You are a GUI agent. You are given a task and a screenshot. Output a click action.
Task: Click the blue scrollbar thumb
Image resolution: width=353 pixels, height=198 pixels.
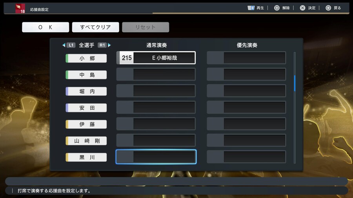pyautogui.click(x=295, y=83)
